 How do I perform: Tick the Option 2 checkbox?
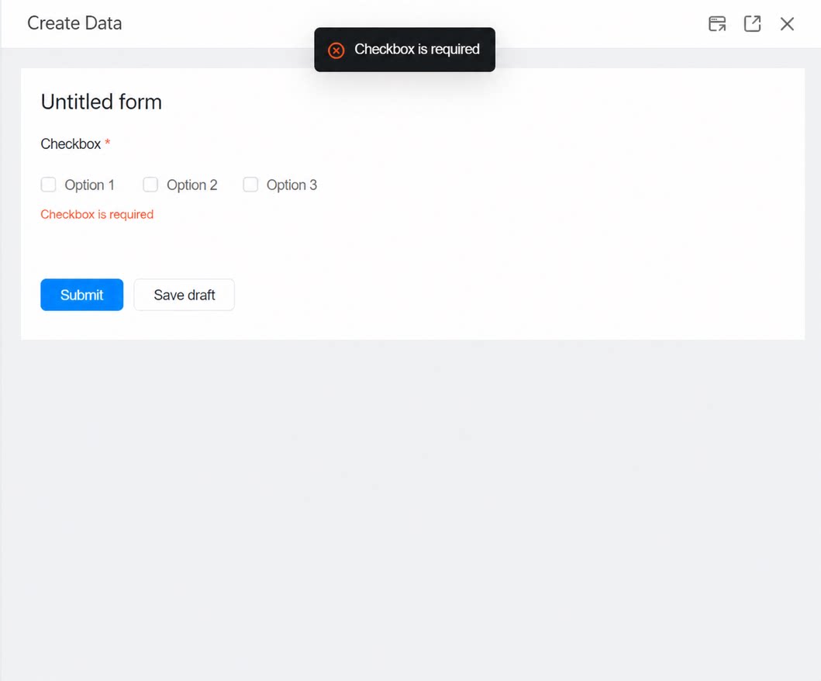(150, 185)
